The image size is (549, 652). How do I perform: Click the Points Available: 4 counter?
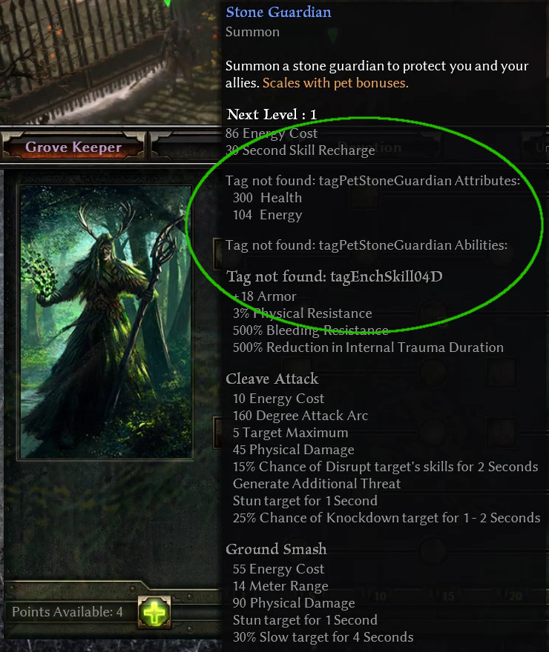coord(68,612)
